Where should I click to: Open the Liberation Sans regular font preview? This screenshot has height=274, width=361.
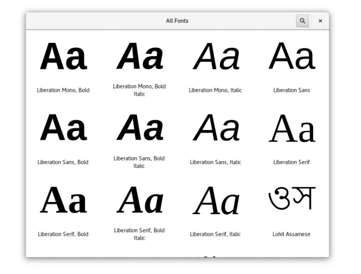292,56
